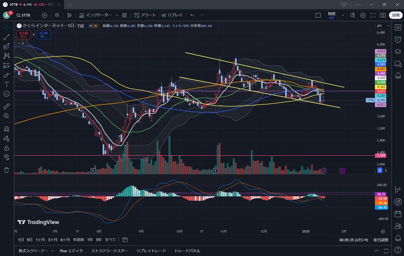
Task: Open the Fibonacci and Gann tools
Action: (x=6, y=46)
